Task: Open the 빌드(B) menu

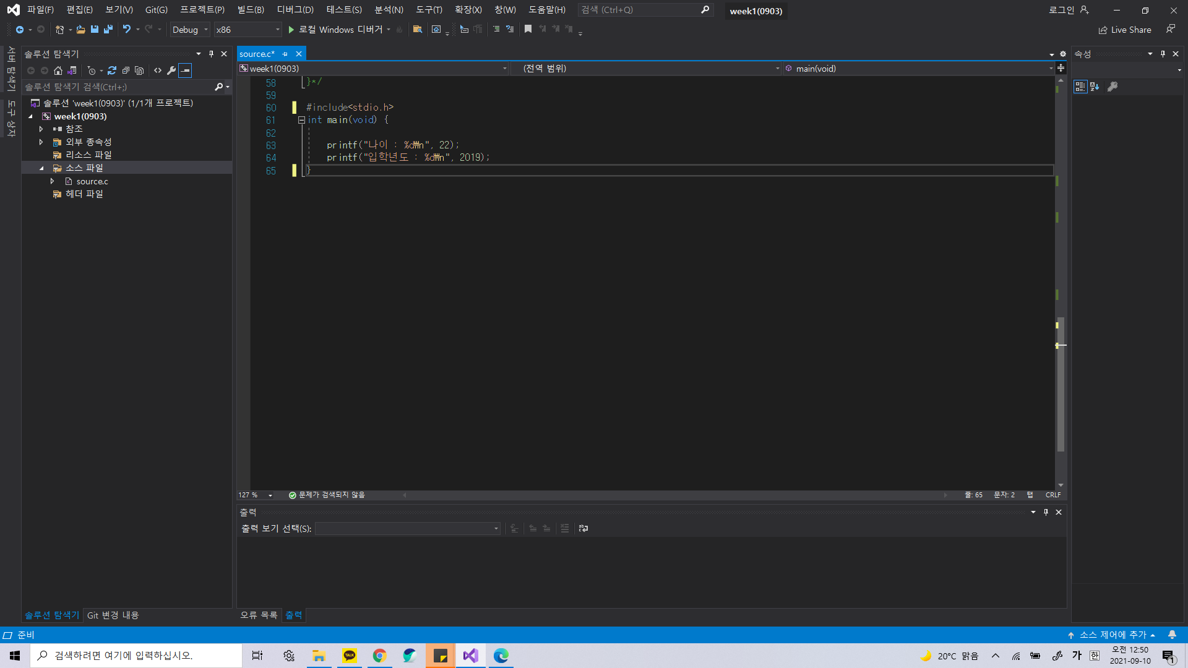Action: (250, 10)
